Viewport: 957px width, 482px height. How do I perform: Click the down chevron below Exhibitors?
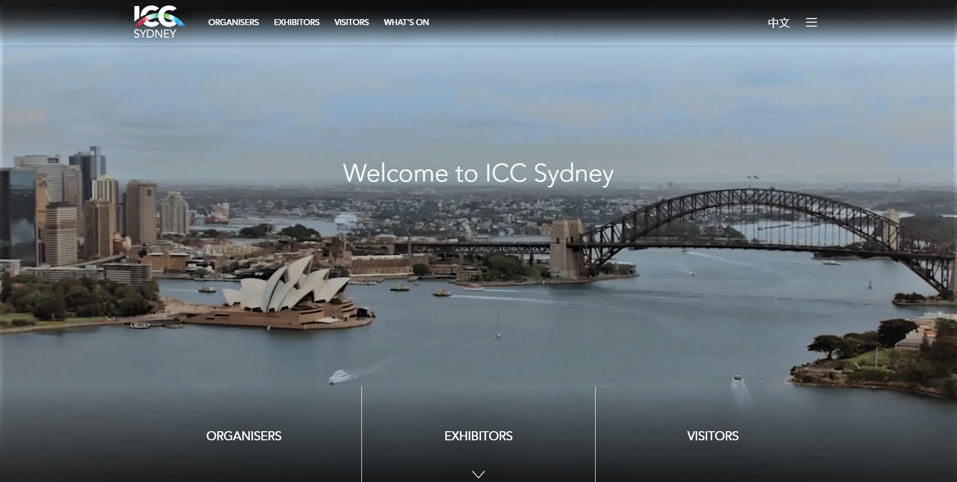point(478,474)
